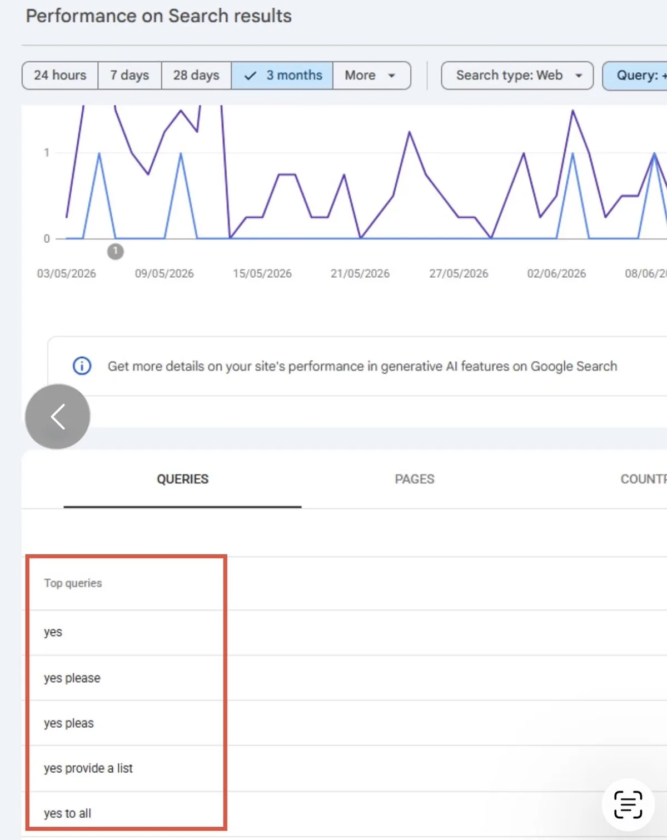Choose the 3 months date range
667x840 pixels.
(x=282, y=76)
